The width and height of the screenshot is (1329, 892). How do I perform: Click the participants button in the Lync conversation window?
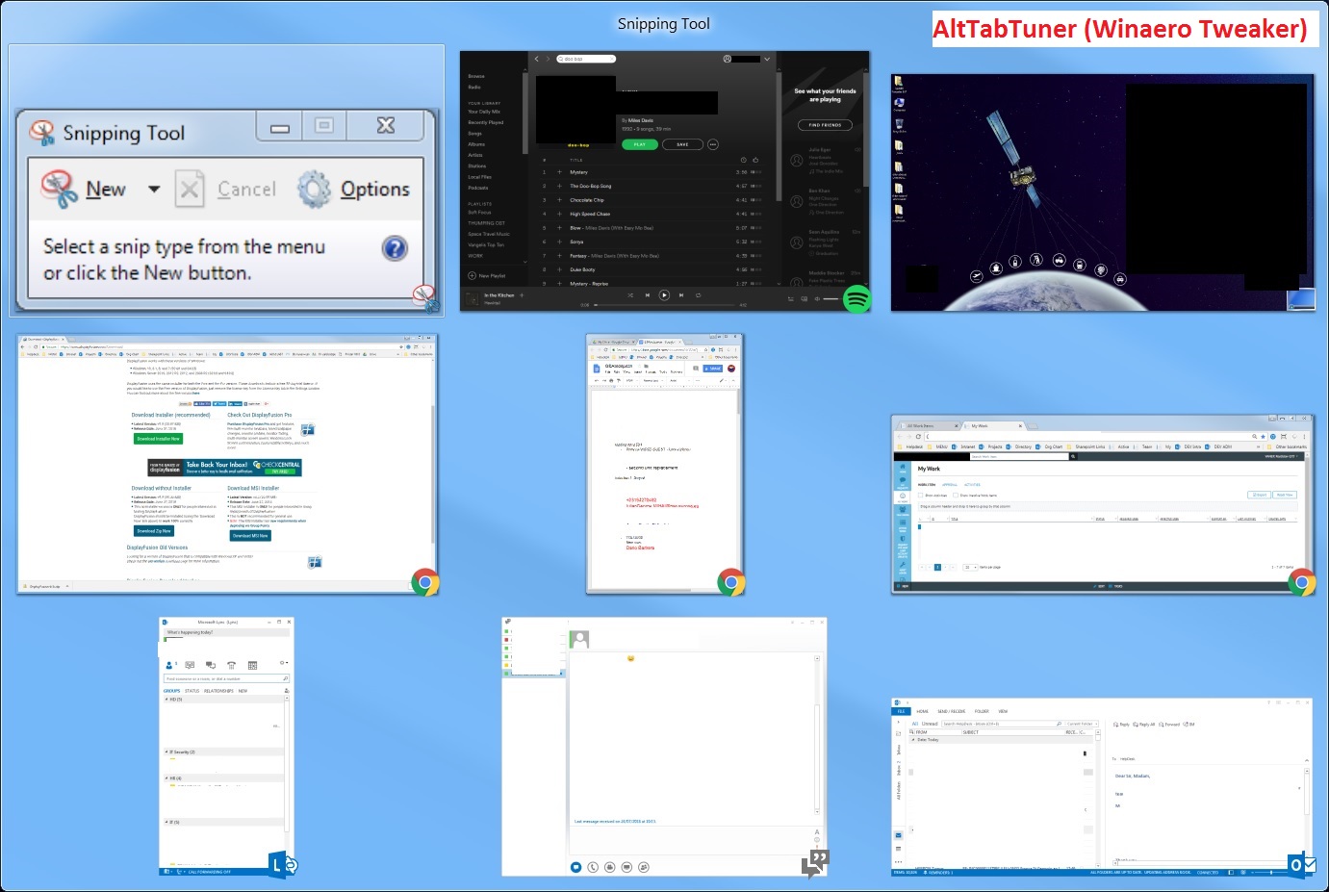click(644, 867)
